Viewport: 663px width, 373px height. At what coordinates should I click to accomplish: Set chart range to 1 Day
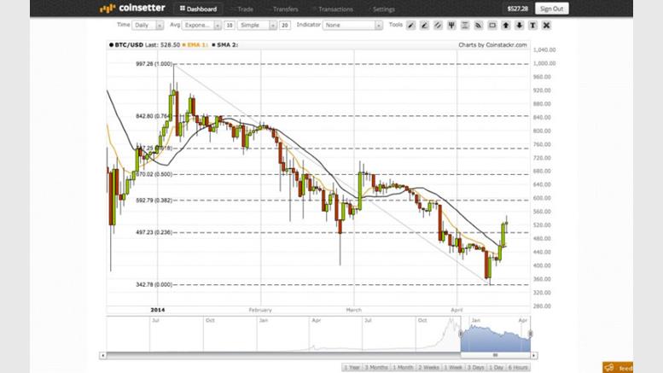(x=497, y=368)
